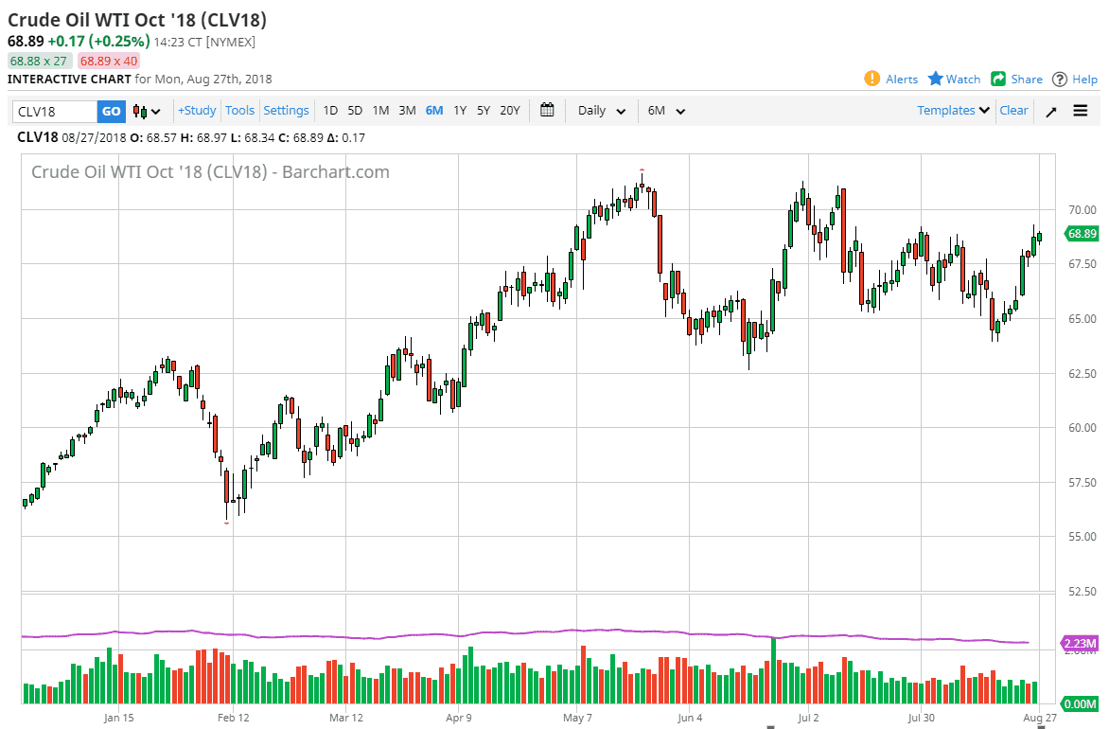Image resolution: width=1109 pixels, height=729 pixels.
Task: Click the GO button
Action: tap(111, 110)
